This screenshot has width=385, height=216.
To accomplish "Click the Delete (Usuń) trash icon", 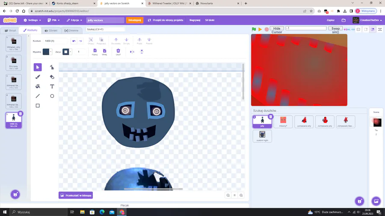I will [118, 52].
